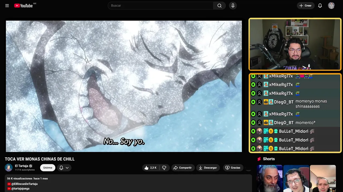The image size is (343, 192).
Task: Open the glasses man Shorts thumbnail
Action: (x=296, y=178)
